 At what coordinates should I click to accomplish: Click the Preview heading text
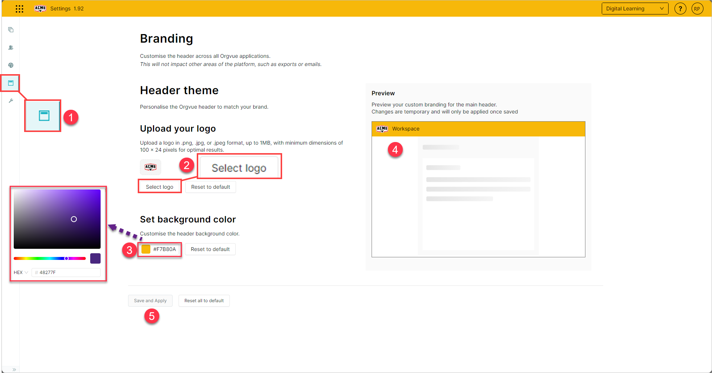click(383, 93)
